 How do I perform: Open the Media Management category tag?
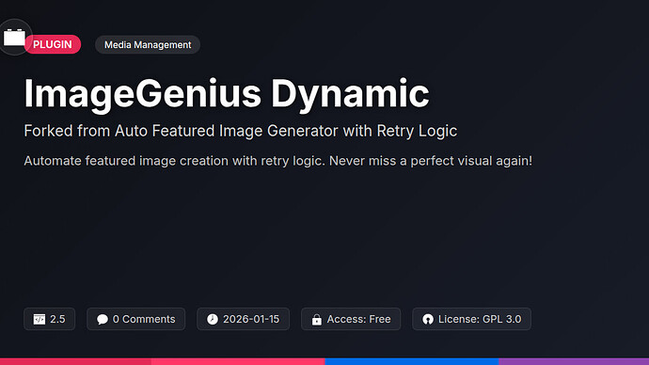click(148, 45)
